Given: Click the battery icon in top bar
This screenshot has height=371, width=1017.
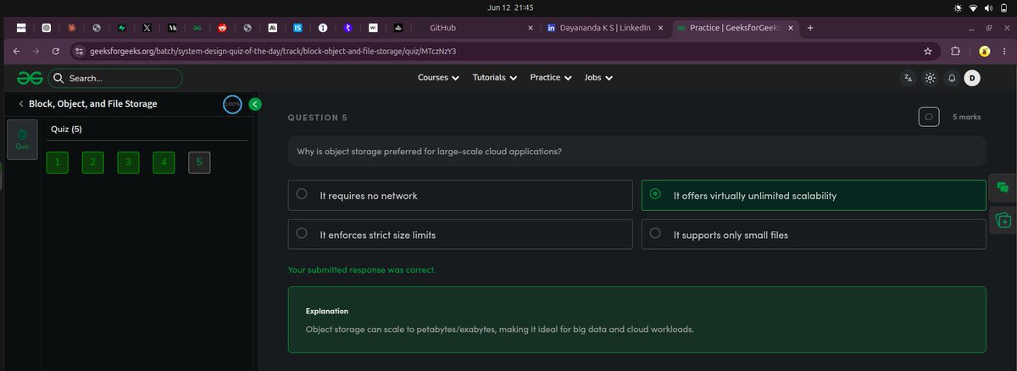Looking at the screenshot, I should point(1003,8).
